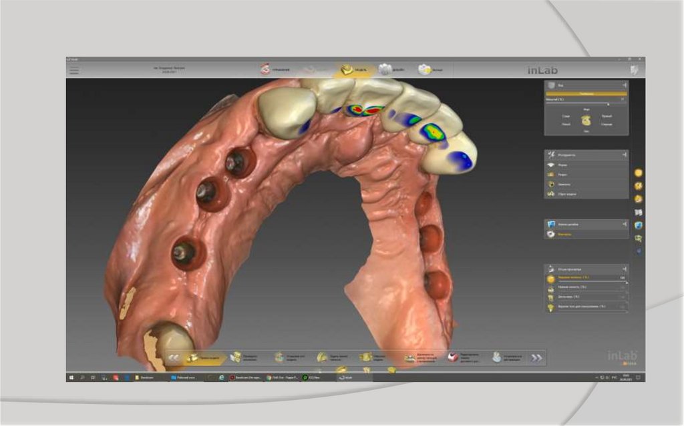
Task: Open Windows Start menu on taskbar
Action: click(71, 377)
